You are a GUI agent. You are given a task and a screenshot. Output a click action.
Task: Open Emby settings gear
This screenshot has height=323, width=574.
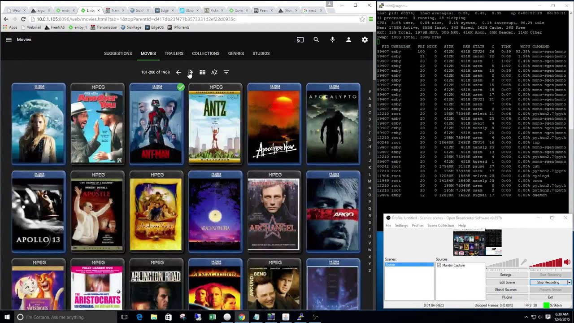coord(365,39)
